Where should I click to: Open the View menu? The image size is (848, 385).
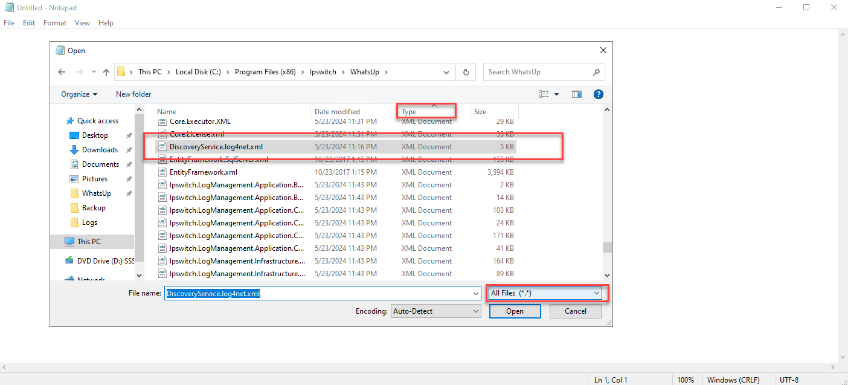click(82, 22)
